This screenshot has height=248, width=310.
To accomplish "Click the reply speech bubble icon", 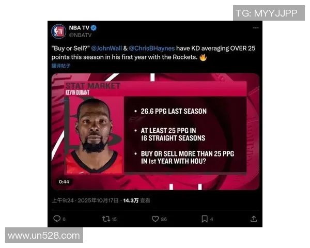I will tap(57, 219).
